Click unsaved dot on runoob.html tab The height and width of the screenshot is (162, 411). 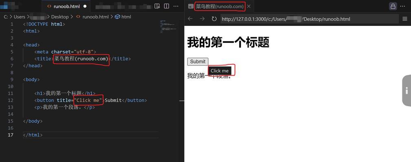click(x=85, y=6)
